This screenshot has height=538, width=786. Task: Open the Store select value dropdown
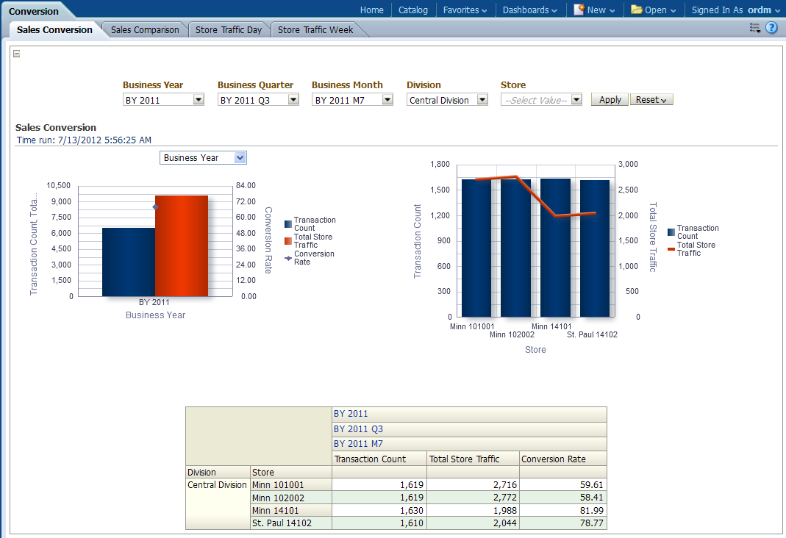576,100
